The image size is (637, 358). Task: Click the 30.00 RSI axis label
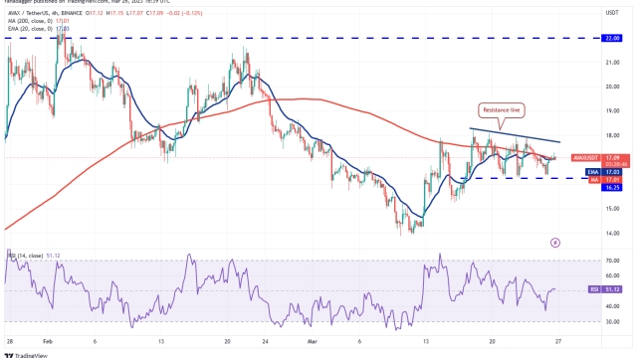(x=612, y=322)
